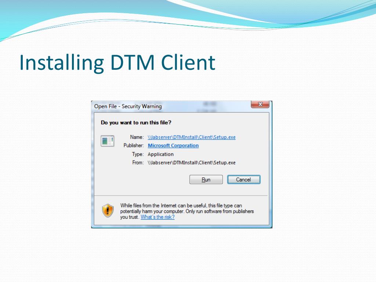Click the "Publisher:" label
This screenshot has width=376, height=282.
click(134, 145)
